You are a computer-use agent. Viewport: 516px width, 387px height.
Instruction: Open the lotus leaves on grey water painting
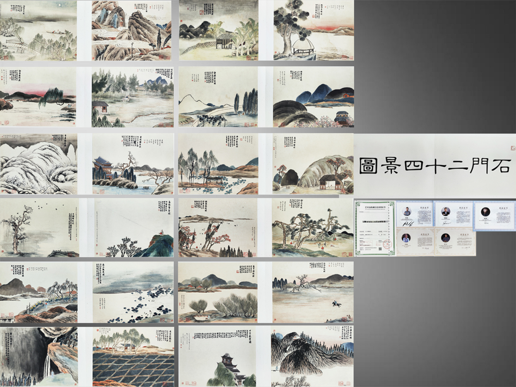[133, 292]
